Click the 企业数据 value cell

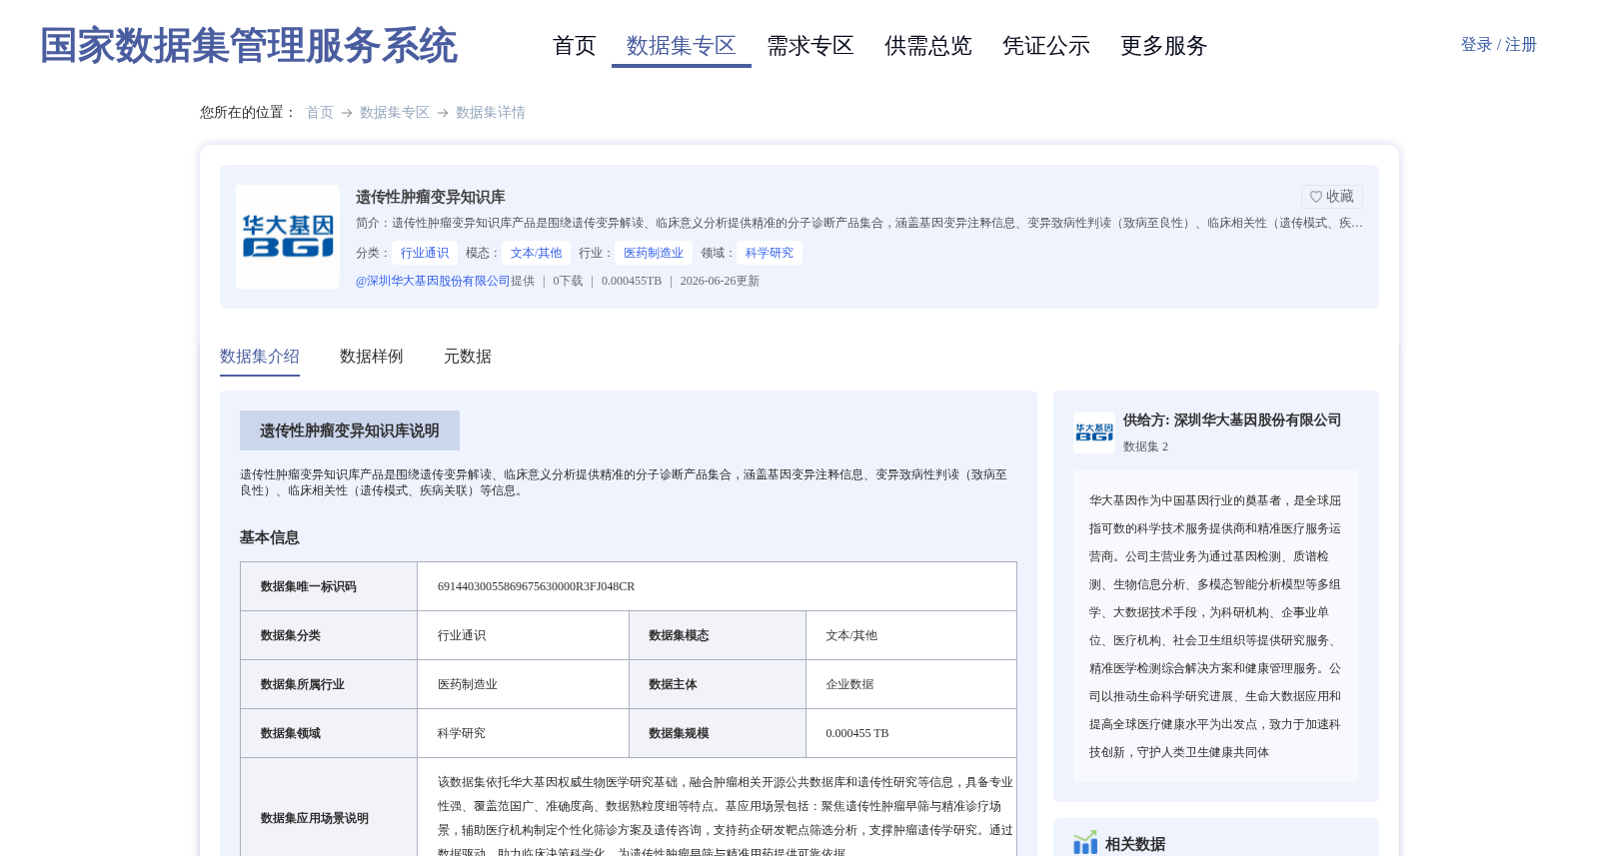911,684
